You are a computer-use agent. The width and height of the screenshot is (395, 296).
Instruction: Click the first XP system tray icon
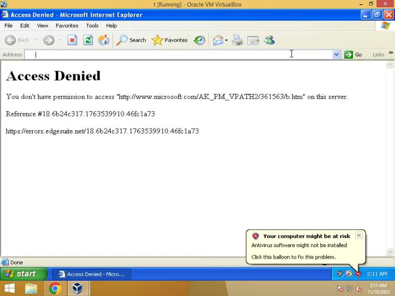(340, 273)
